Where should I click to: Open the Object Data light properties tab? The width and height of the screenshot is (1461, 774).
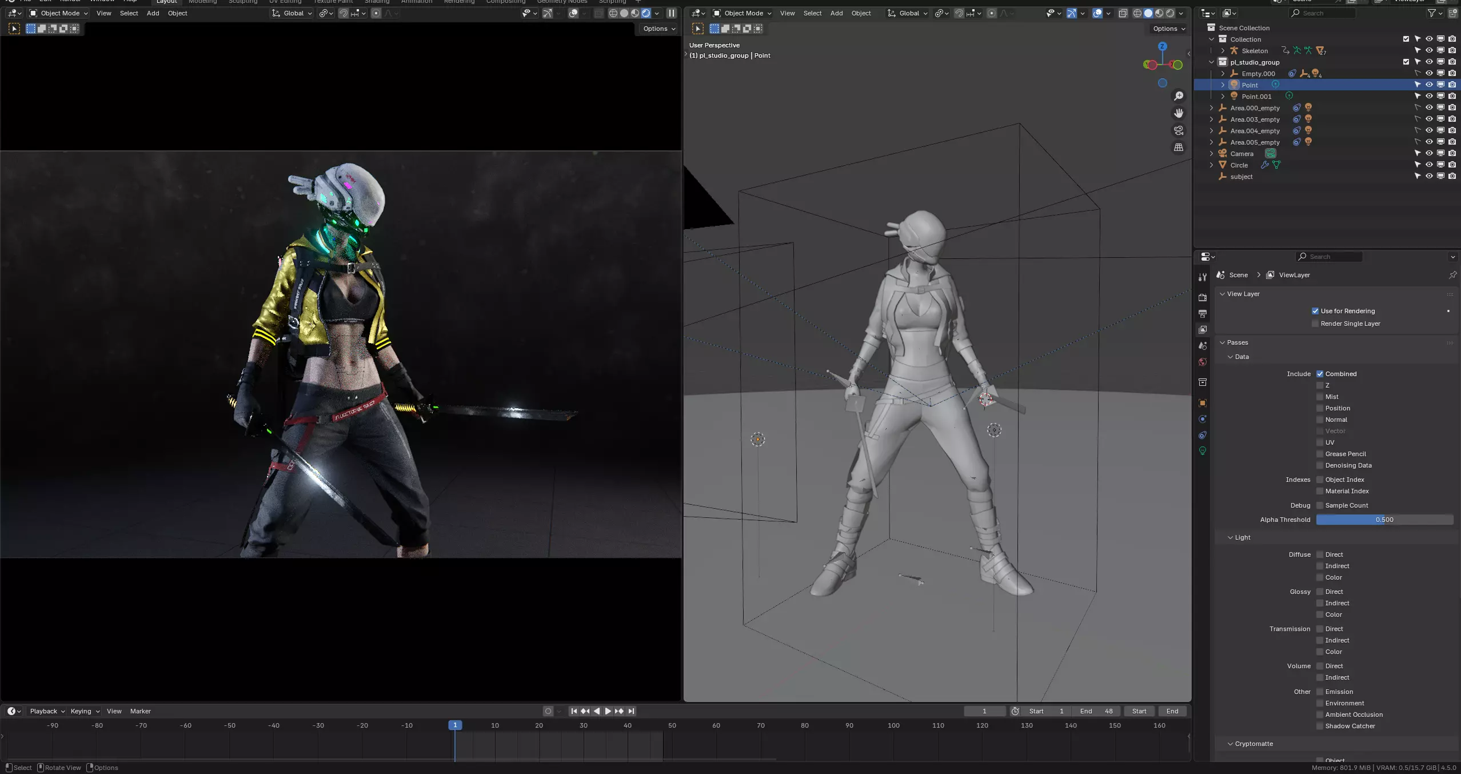coord(1203,451)
